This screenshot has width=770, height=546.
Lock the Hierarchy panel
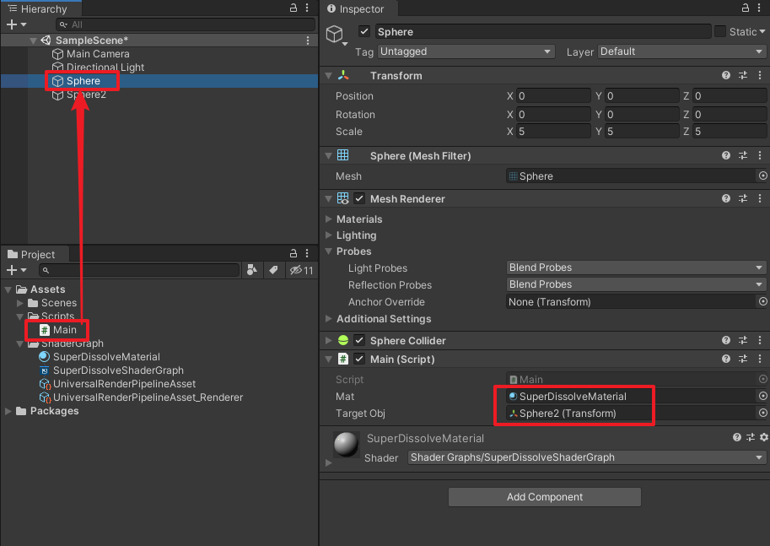(293, 8)
